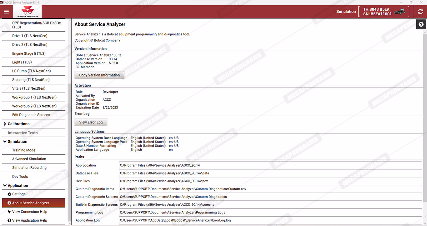427x226 pixels.
Task: Open View Application Help
Action: pos(34,220)
